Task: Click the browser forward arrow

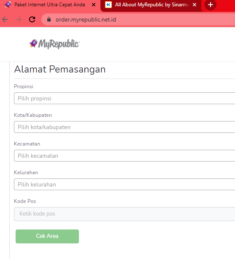Action: coord(19,19)
